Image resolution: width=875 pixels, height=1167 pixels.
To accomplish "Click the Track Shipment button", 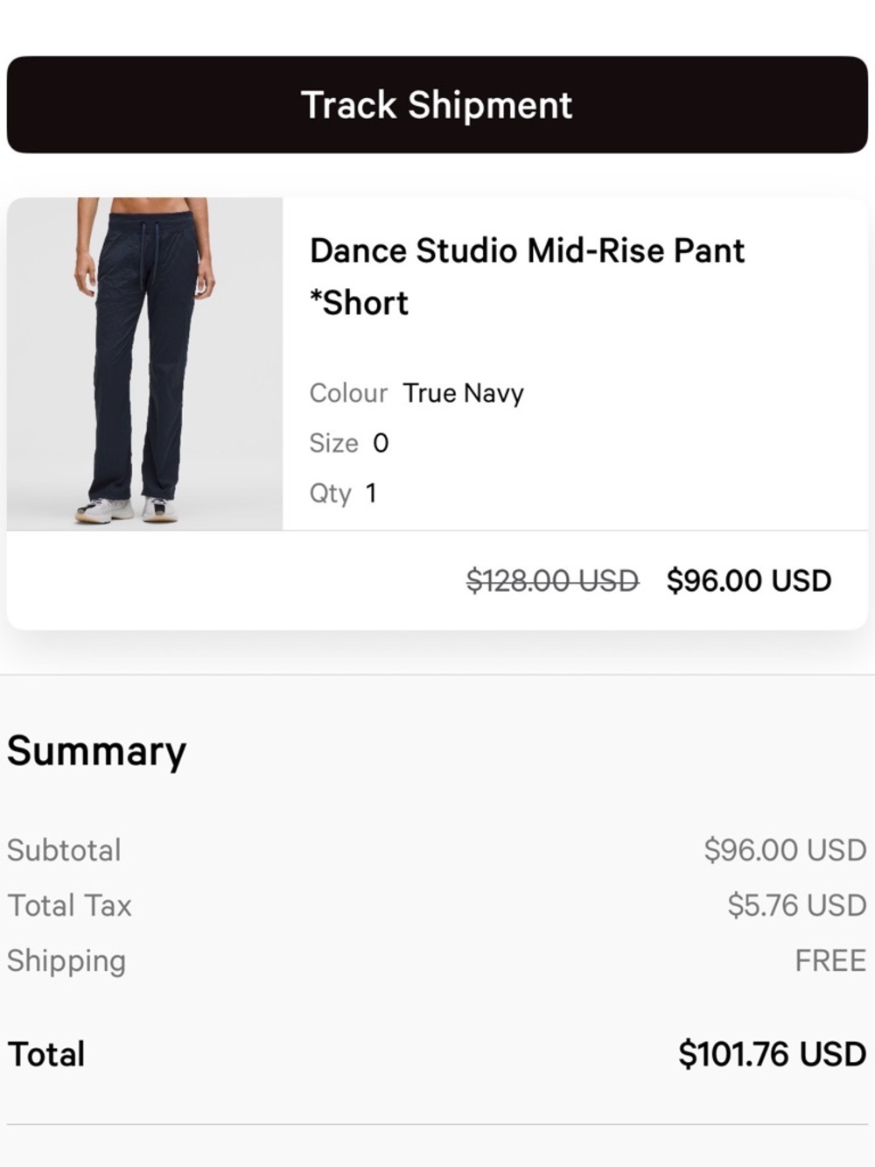I will click(437, 104).
